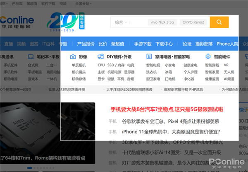Open the 平板电脑 link
The image size is (248, 172).
pos(35,72)
